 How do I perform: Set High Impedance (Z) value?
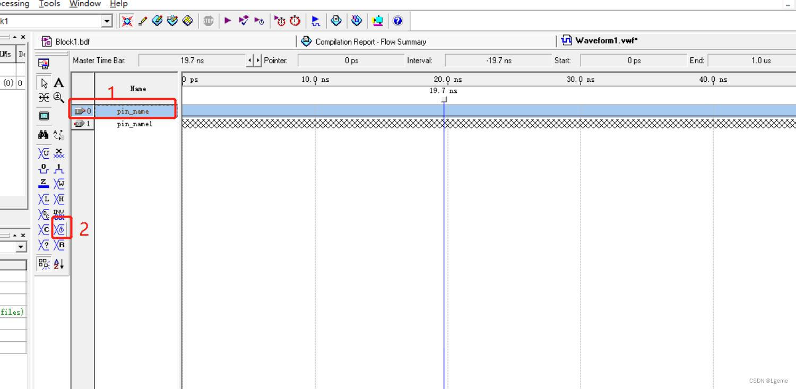click(x=44, y=184)
